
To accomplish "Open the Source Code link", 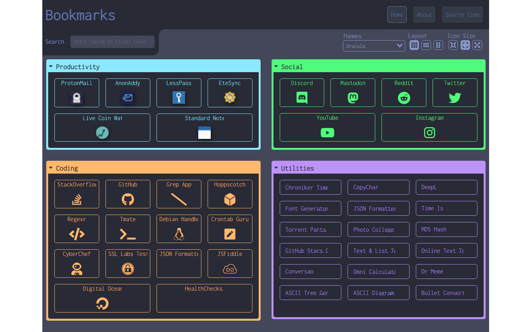I will (x=463, y=15).
